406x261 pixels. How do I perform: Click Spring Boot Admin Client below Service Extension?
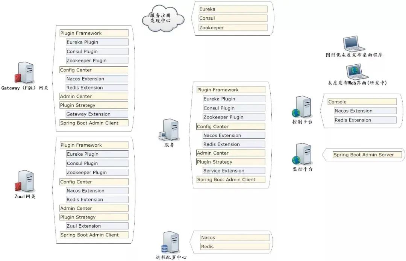click(231, 179)
